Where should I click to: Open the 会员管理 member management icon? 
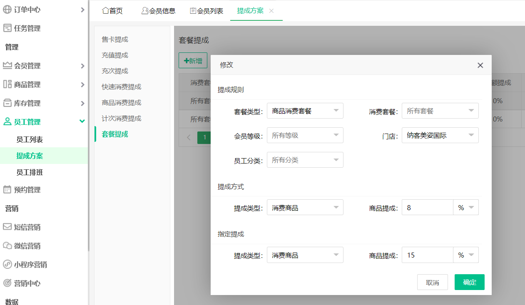click(7, 65)
